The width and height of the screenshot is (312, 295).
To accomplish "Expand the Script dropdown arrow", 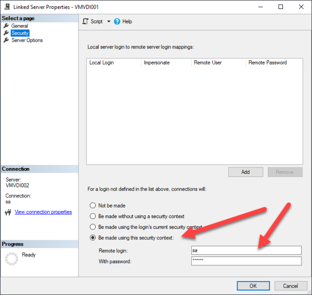I will pos(109,21).
